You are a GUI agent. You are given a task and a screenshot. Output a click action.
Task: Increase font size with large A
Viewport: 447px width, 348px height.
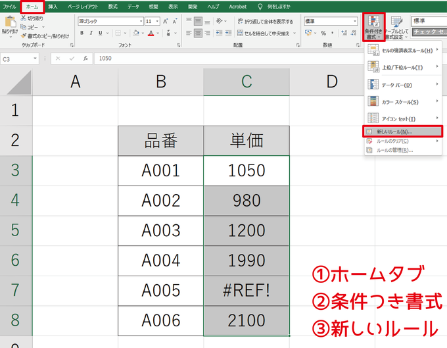point(166,21)
